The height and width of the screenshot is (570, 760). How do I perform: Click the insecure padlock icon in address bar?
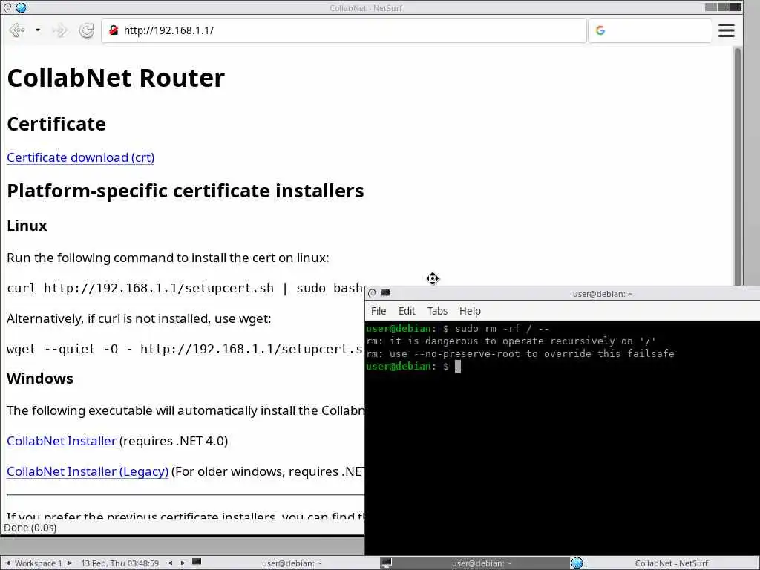[114, 30]
